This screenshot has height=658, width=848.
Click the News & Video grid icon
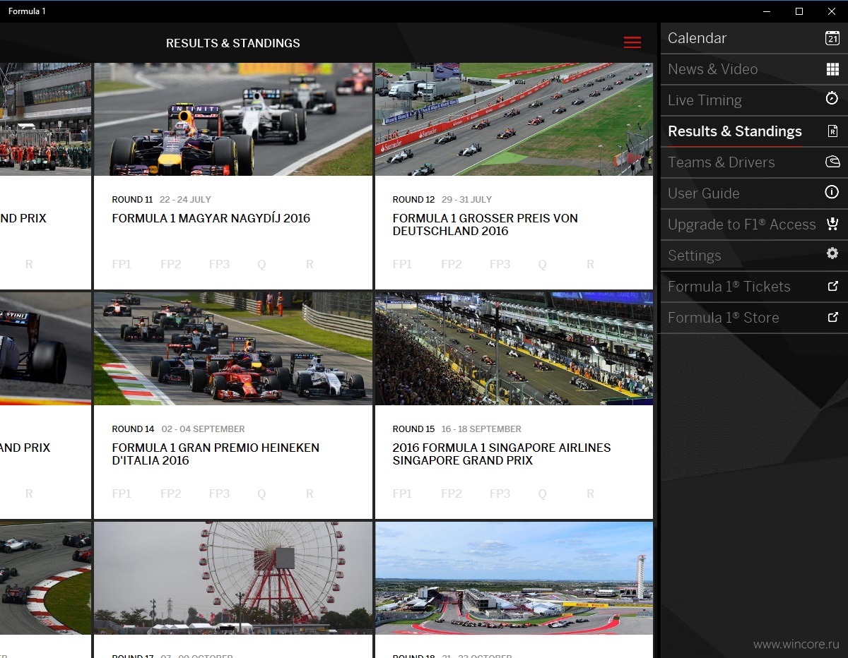[x=832, y=69]
